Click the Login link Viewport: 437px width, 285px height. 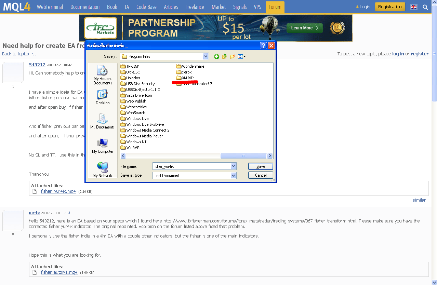click(365, 7)
